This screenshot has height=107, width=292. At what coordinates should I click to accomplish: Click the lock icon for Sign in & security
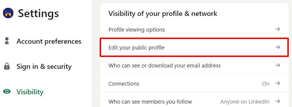7,66
